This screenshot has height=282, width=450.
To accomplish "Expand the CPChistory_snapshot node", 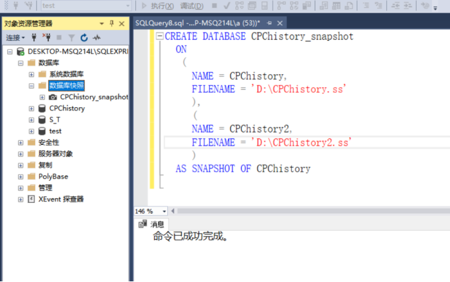I will click(x=42, y=97).
